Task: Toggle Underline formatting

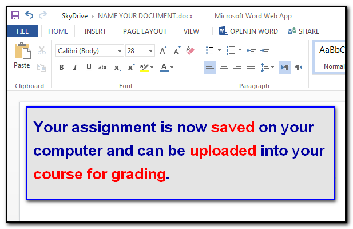Action: pyautogui.click(x=89, y=68)
